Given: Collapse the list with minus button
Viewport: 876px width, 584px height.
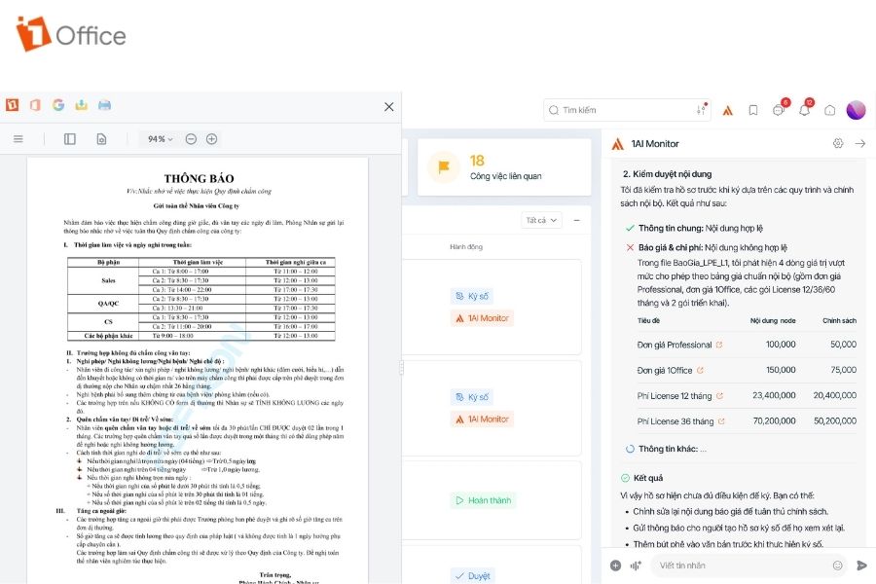Looking at the screenshot, I should [x=576, y=220].
